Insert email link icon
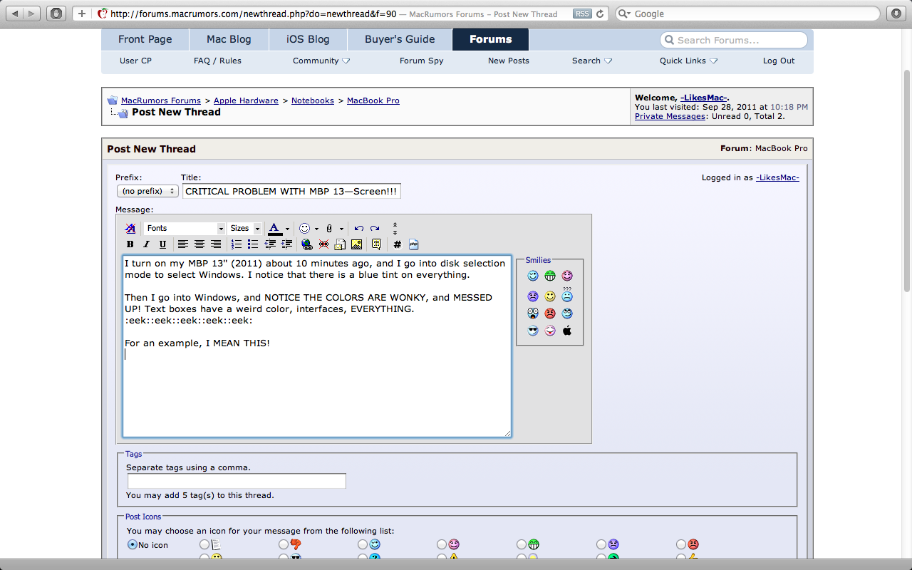 (x=340, y=244)
